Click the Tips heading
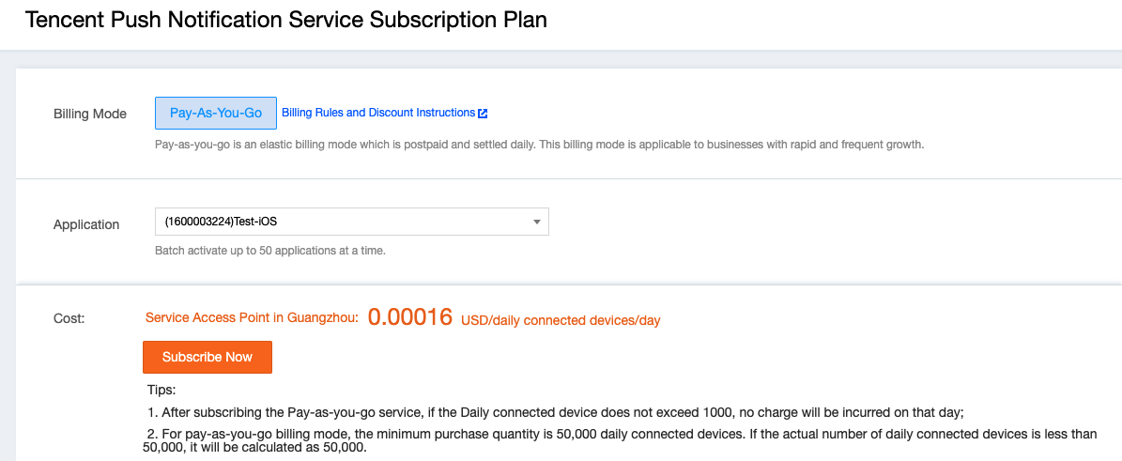This screenshot has height=461, width=1122. tap(161, 391)
